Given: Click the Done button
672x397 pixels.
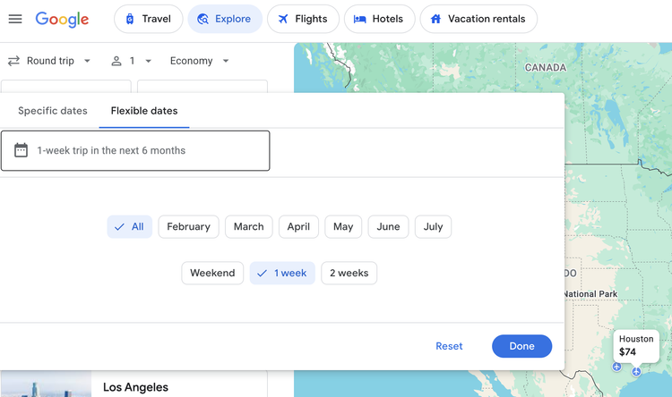Looking at the screenshot, I should click(x=521, y=346).
